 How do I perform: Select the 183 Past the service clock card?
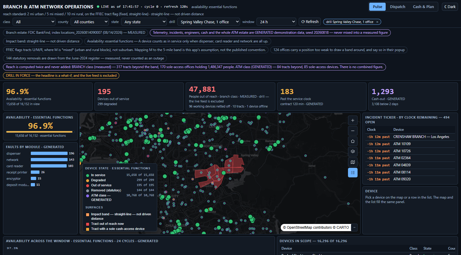[x=322, y=97]
